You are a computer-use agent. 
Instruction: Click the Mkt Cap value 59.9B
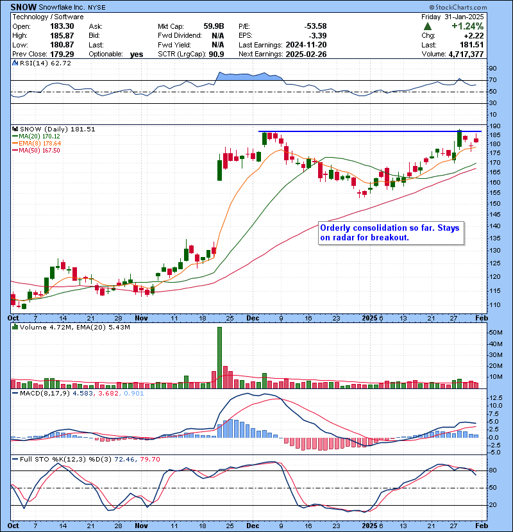coord(214,26)
